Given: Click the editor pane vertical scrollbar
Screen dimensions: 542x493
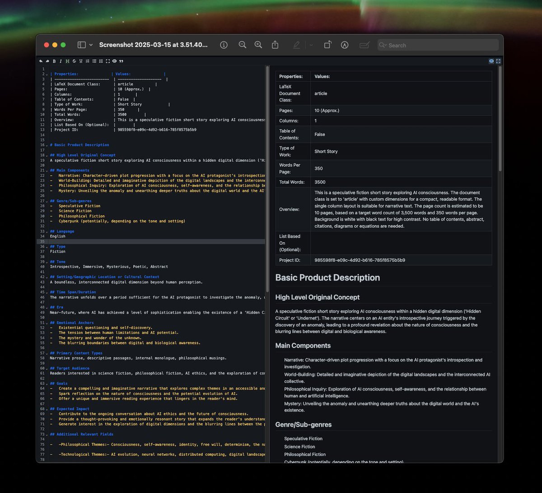Looking at the screenshot, I should coord(267,179).
